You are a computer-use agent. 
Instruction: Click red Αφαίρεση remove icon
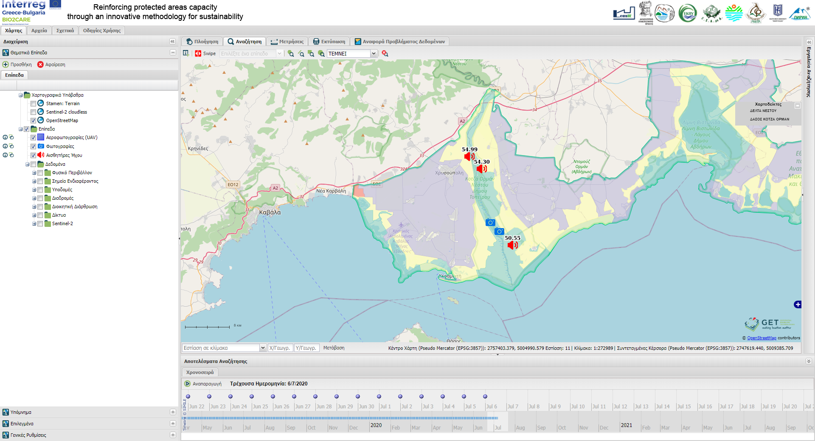(40, 64)
